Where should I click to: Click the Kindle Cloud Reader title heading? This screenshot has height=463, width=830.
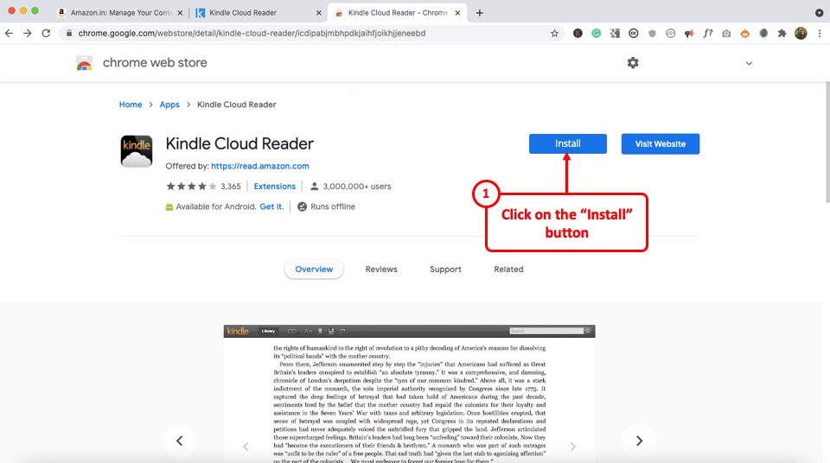(x=239, y=143)
